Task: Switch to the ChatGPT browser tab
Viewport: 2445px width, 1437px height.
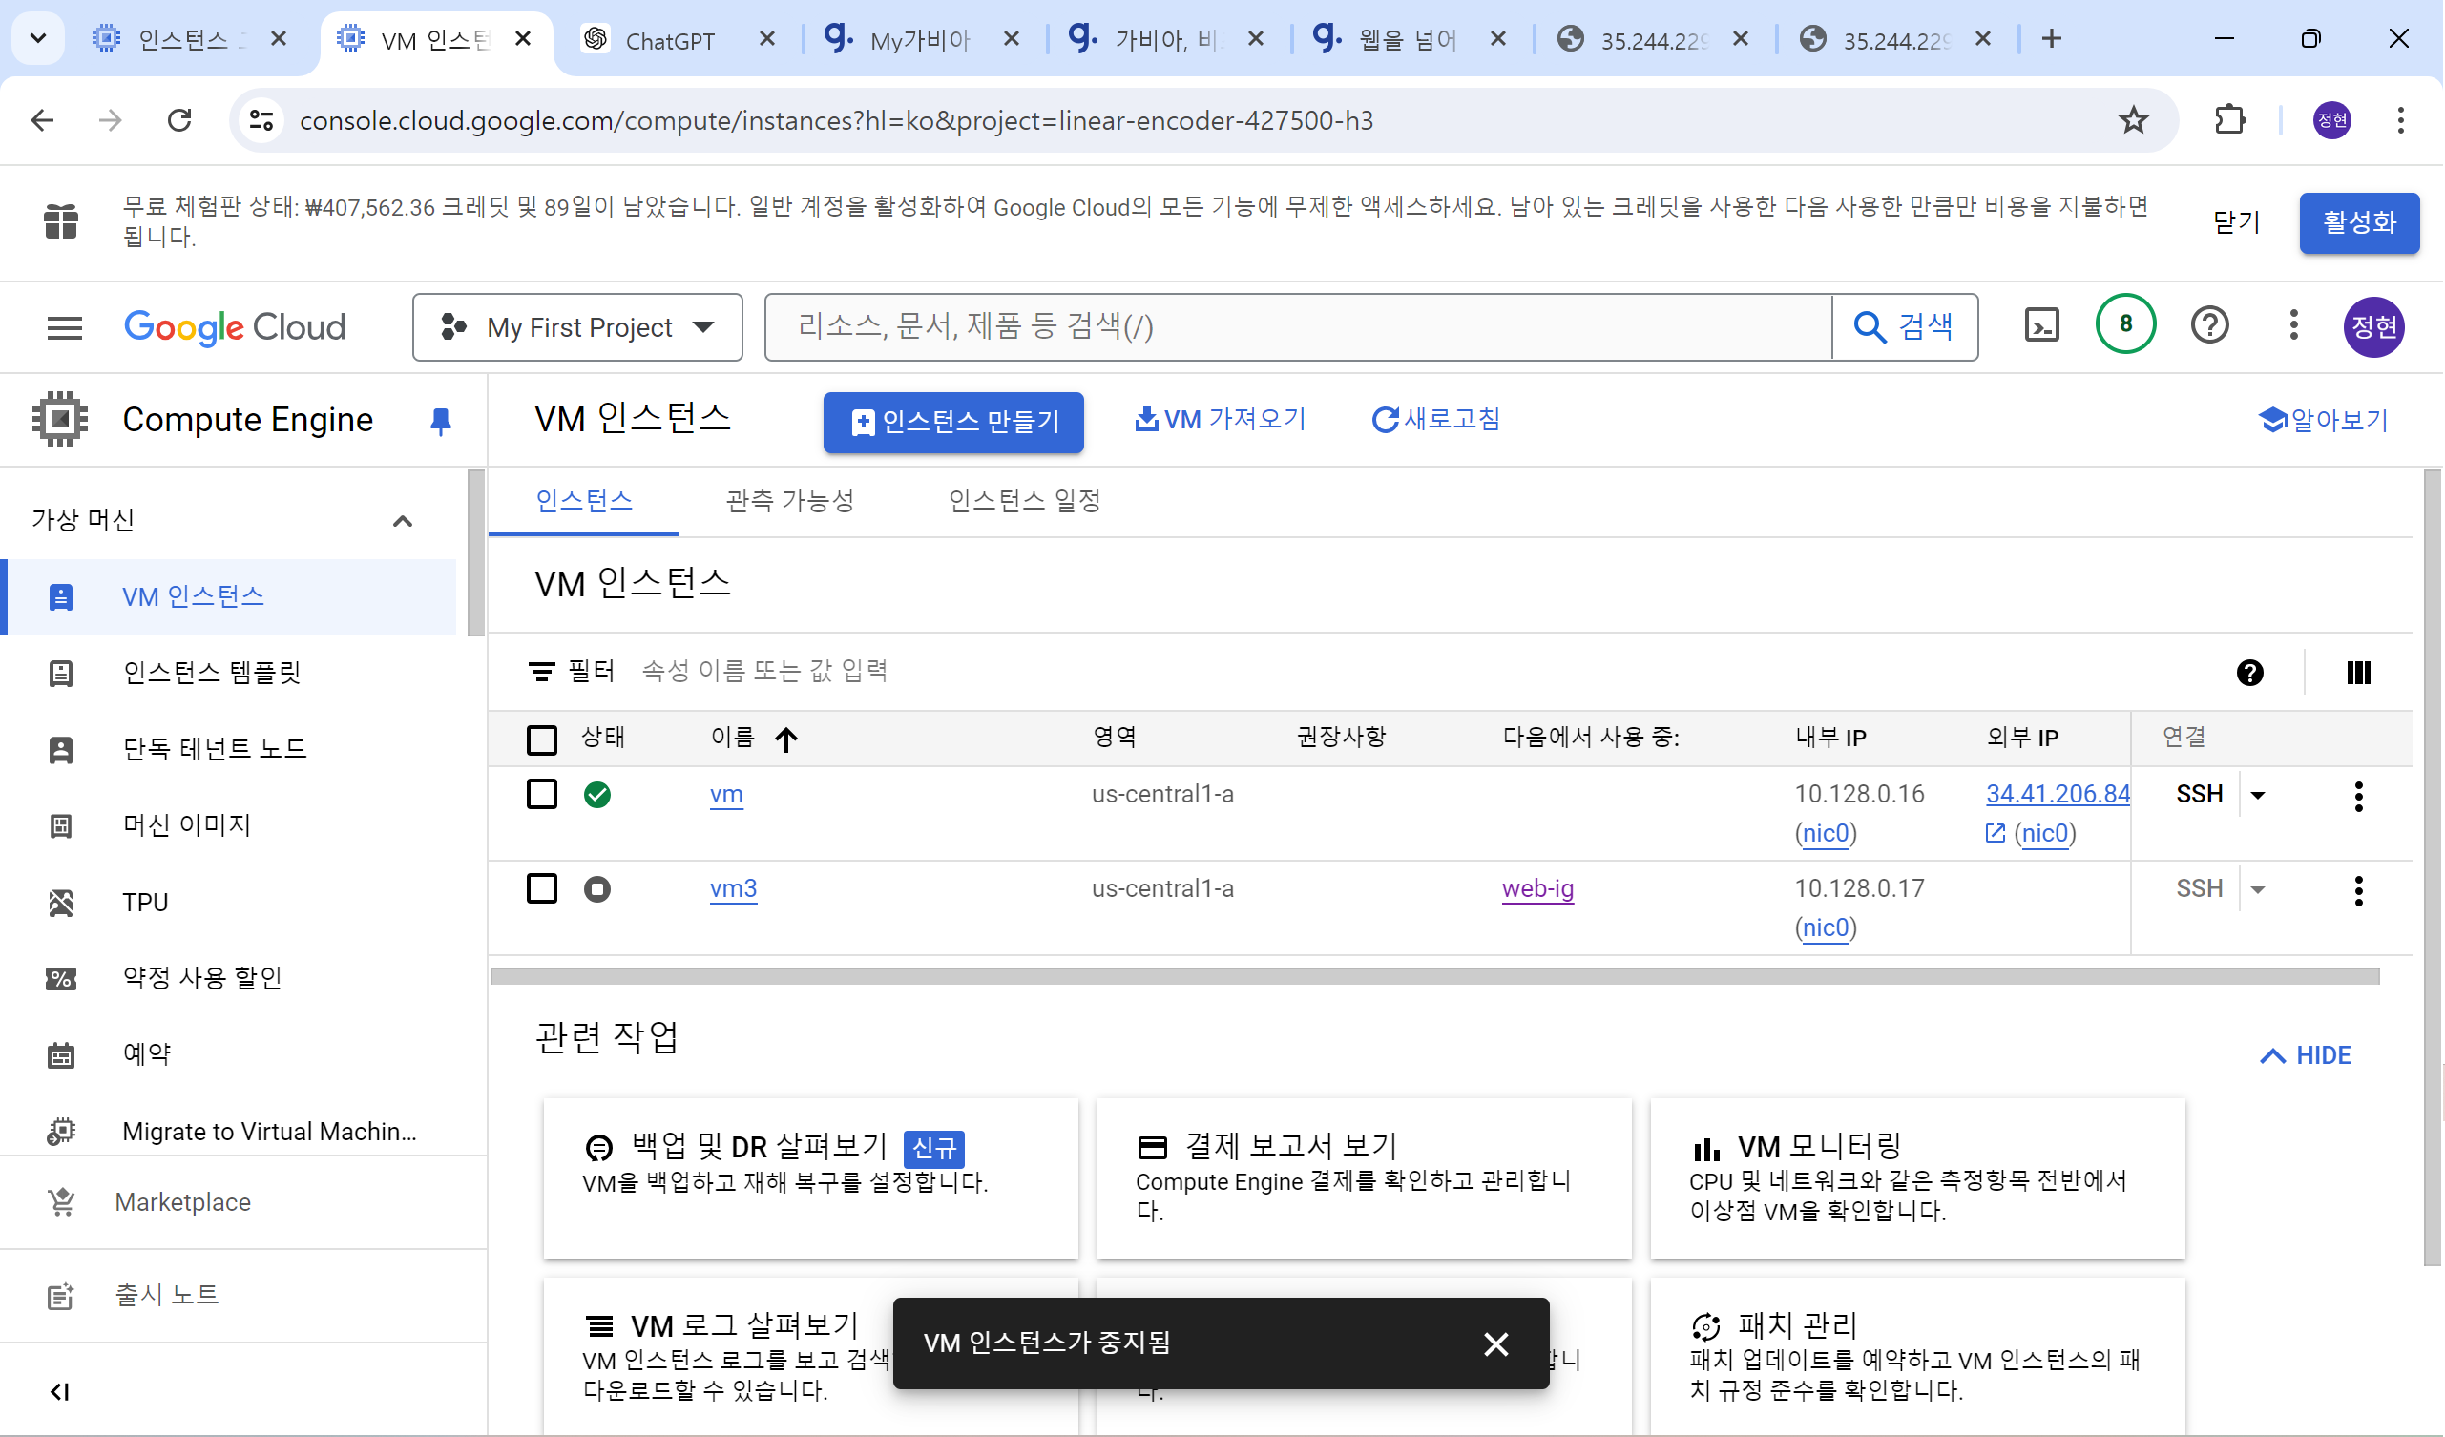Action: (670, 40)
